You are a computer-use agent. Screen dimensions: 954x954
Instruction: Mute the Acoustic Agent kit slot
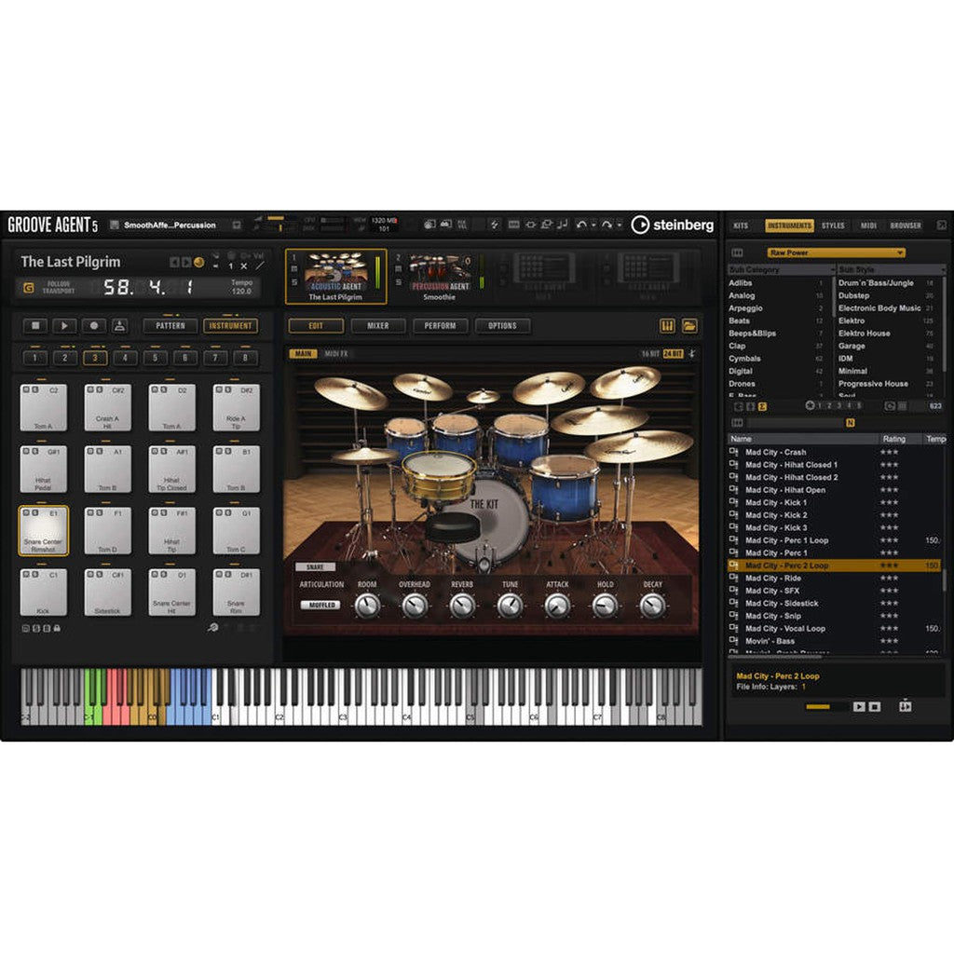pyautogui.click(x=293, y=270)
